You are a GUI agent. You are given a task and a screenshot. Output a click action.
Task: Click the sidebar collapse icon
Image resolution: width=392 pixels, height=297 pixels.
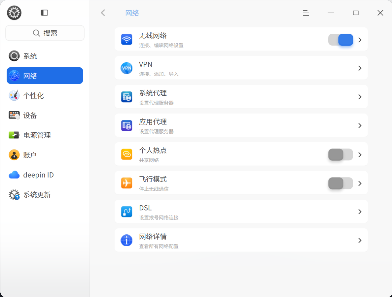[x=44, y=13]
